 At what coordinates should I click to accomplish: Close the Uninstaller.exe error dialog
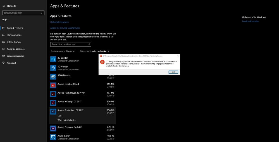(x=177, y=56)
